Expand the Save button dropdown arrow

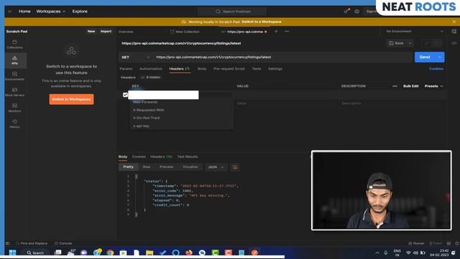coord(410,43)
